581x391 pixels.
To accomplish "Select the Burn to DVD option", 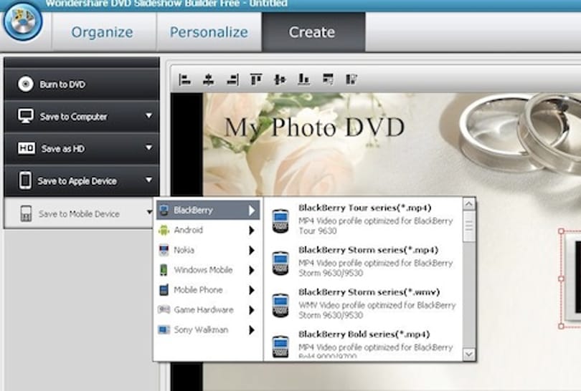I will click(x=82, y=84).
